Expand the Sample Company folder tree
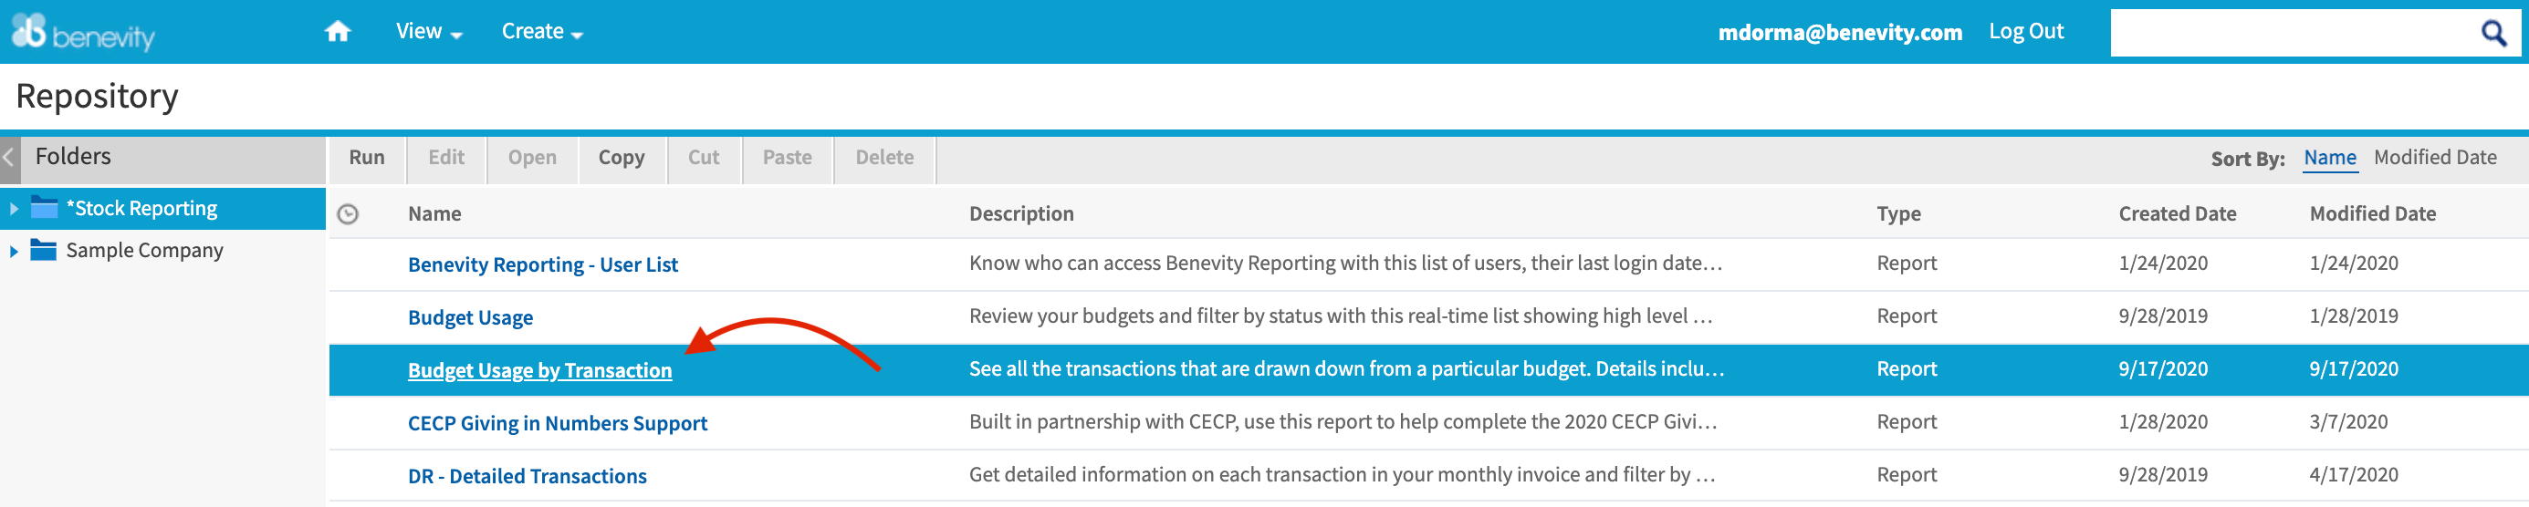 coord(14,251)
